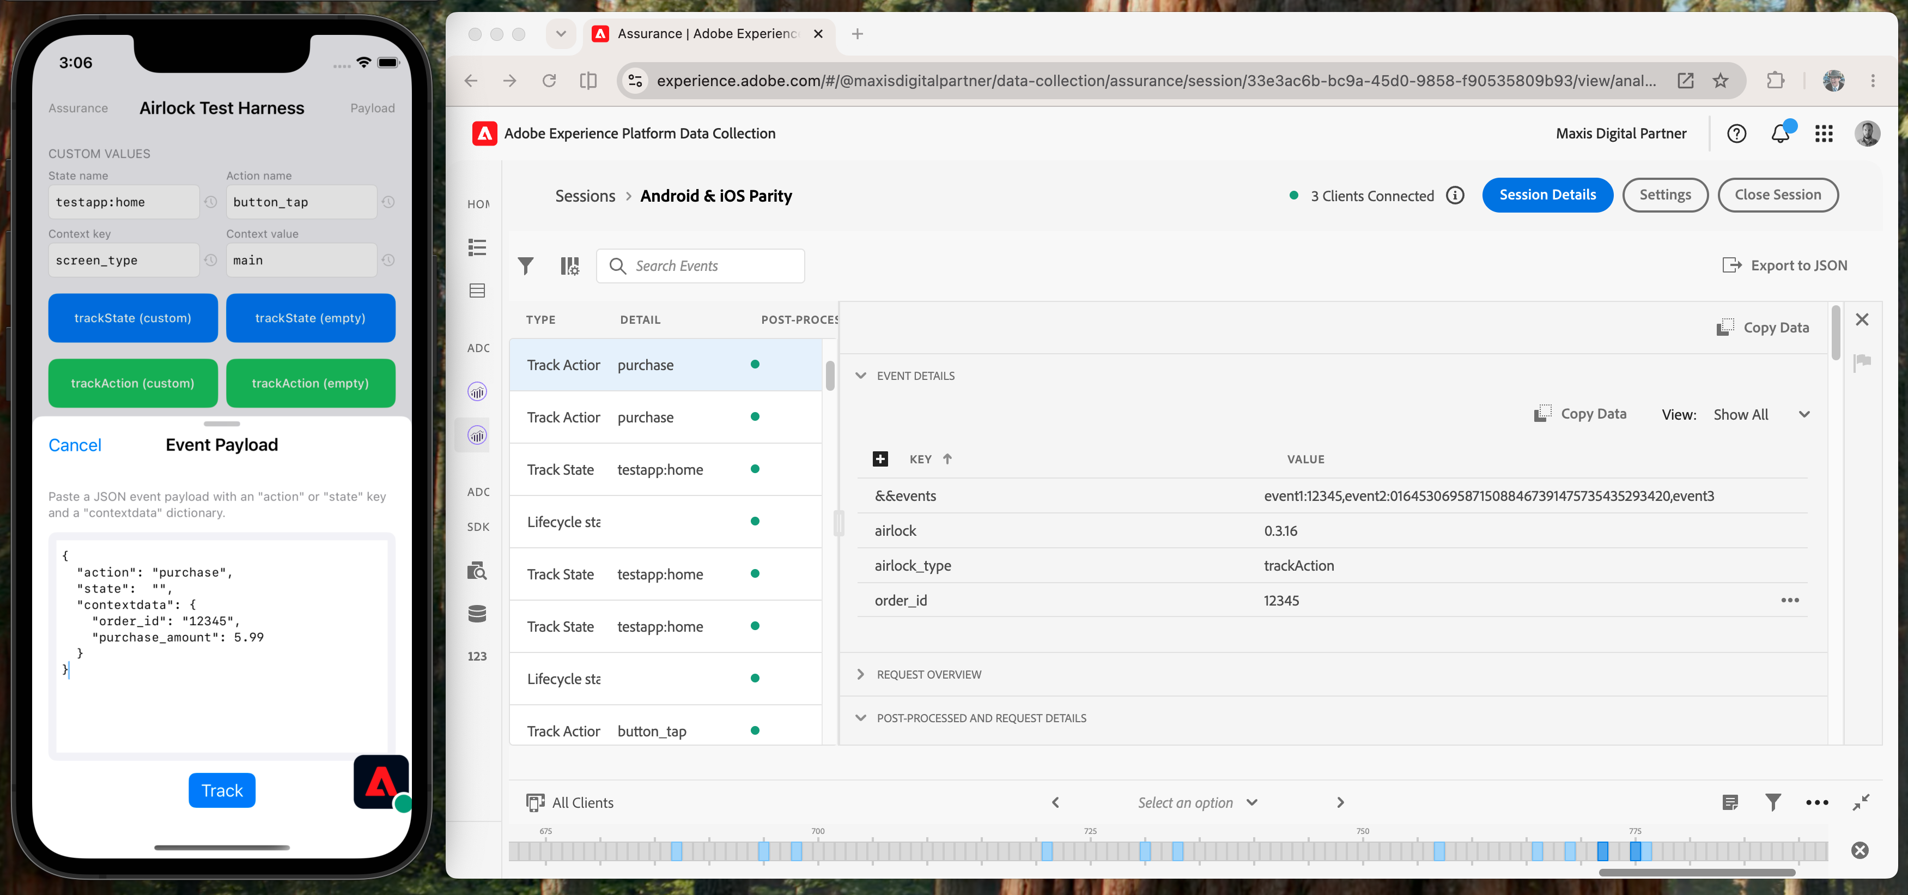
Task: Click the Session Details button
Action: click(x=1547, y=195)
